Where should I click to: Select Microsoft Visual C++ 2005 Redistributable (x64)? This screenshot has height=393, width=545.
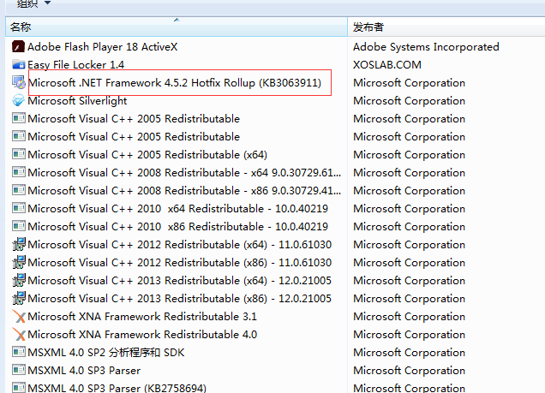pyautogui.click(x=147, y=155)
